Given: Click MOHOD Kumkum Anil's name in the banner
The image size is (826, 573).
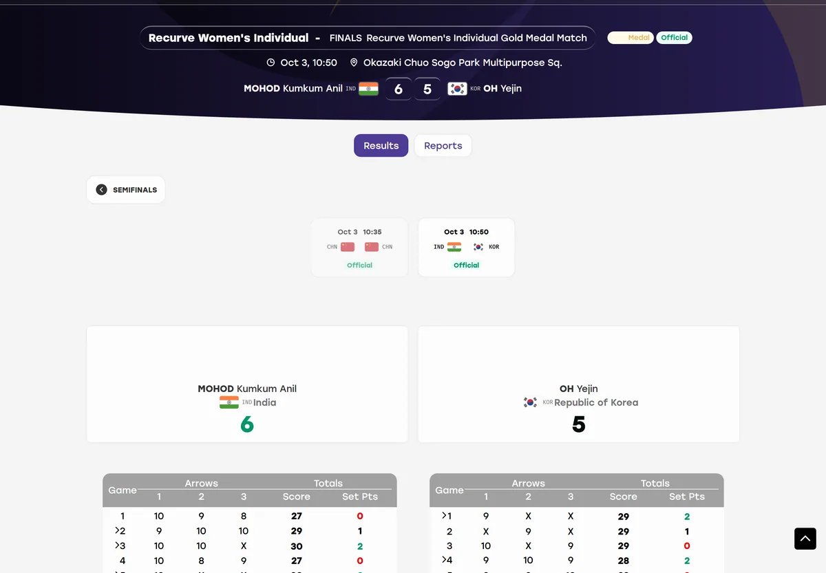Looking at the screenshot, I should (x=293, y=89).
